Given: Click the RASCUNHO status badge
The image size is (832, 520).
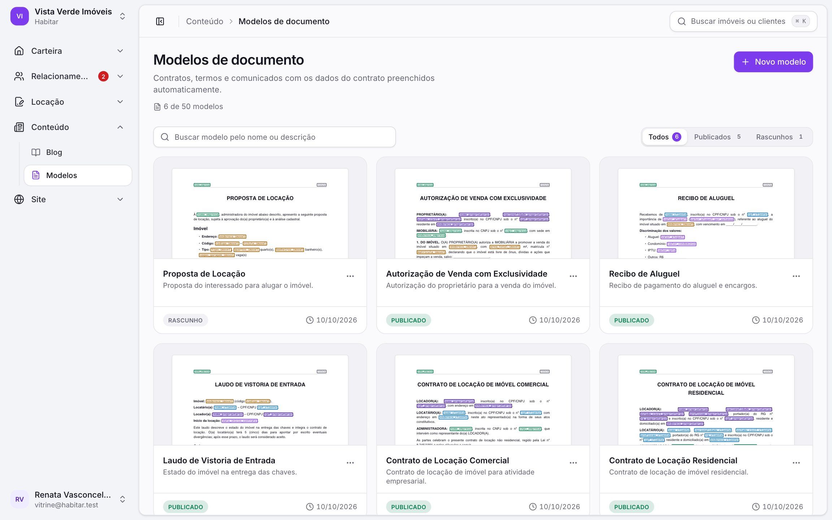Looking at the screenshot, I should pyautogui.click(x=185, y=320).
